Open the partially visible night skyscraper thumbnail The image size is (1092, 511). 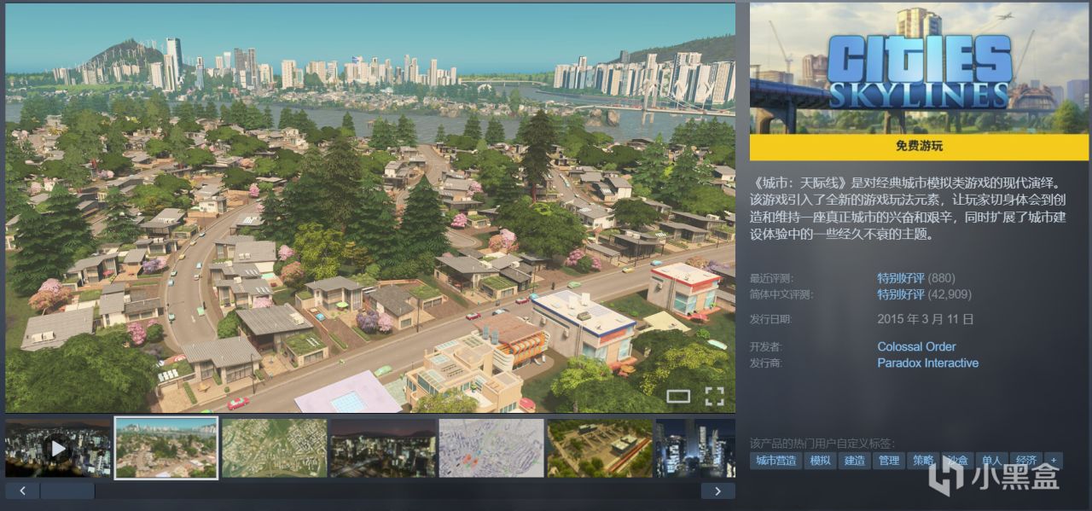tap(695, 447)
